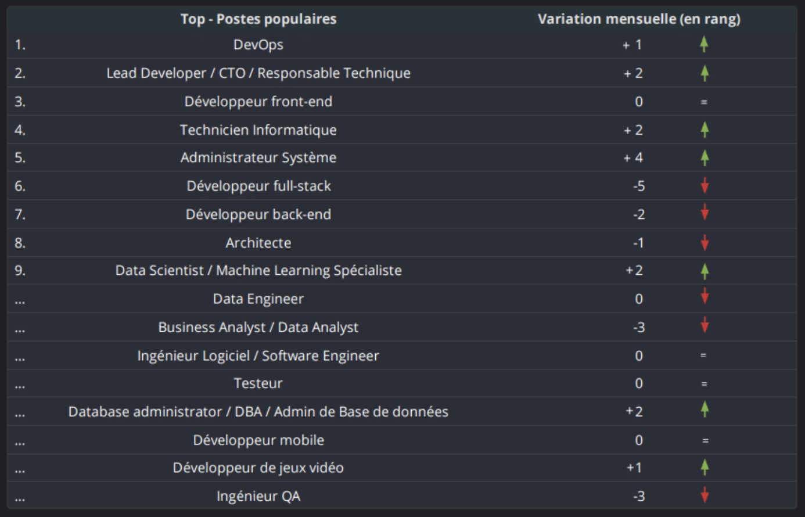Click the Top - Postes populaires header
The width and height of the screenshot is (805, 517).
[258, 19]
